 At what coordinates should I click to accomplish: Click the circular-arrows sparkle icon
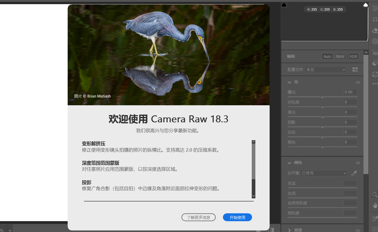click(375, 74)
